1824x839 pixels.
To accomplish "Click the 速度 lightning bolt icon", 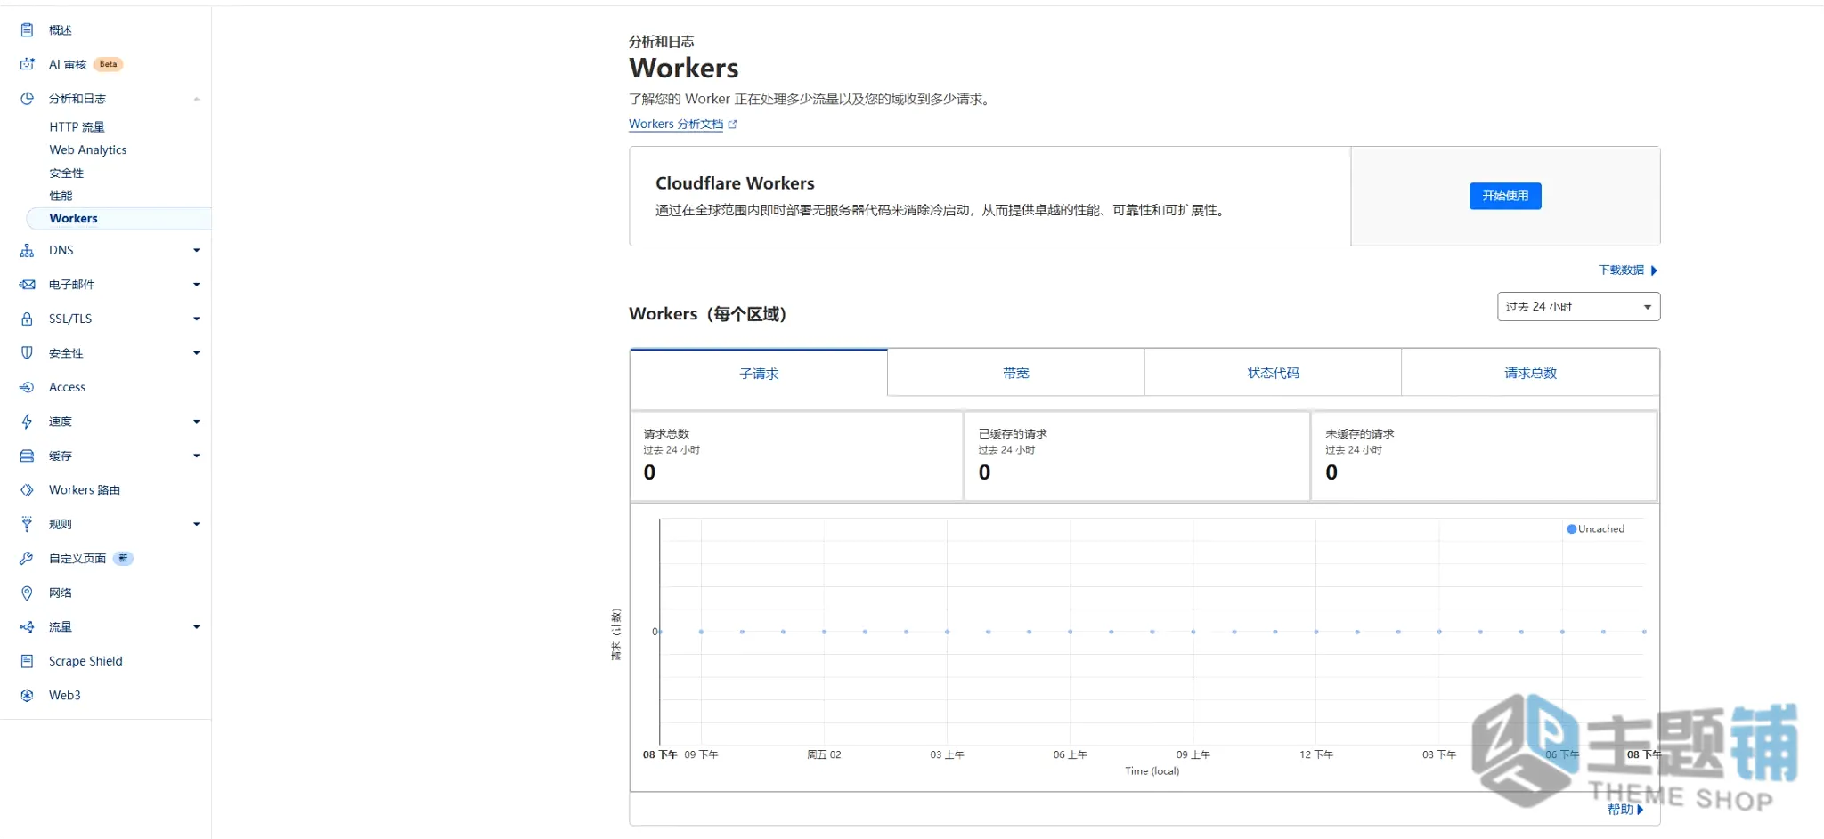I will [27, 422].
